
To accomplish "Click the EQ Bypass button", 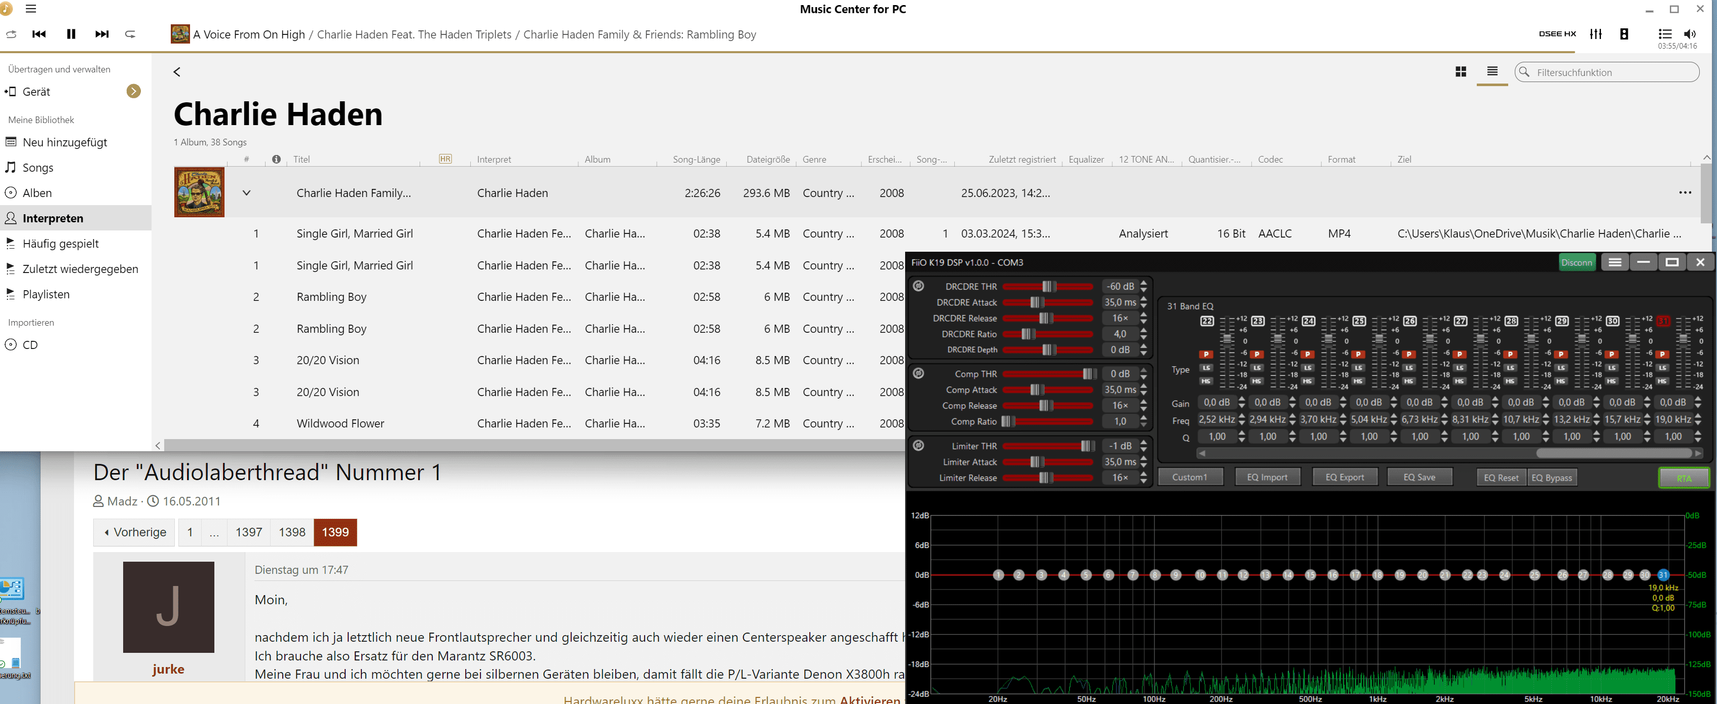I will point(1551,478).
